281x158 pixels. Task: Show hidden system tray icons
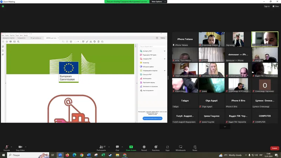tap(246, 155)
